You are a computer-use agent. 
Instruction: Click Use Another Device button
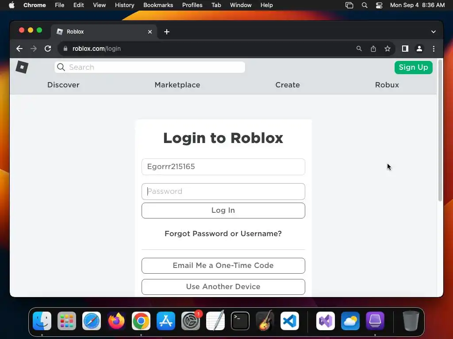(x=223, y=287)
